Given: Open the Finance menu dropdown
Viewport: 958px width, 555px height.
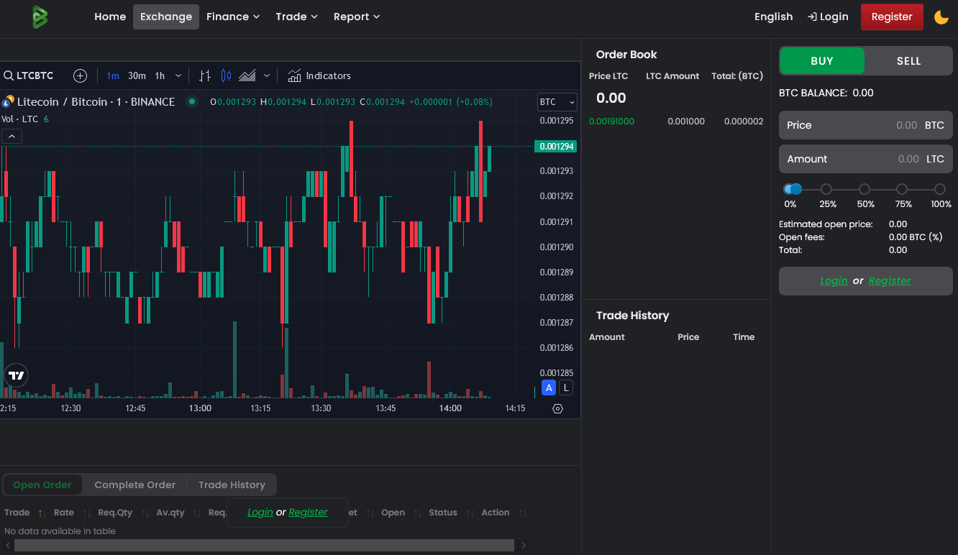Looking at the screenshot, I should (x=233, y=17).
